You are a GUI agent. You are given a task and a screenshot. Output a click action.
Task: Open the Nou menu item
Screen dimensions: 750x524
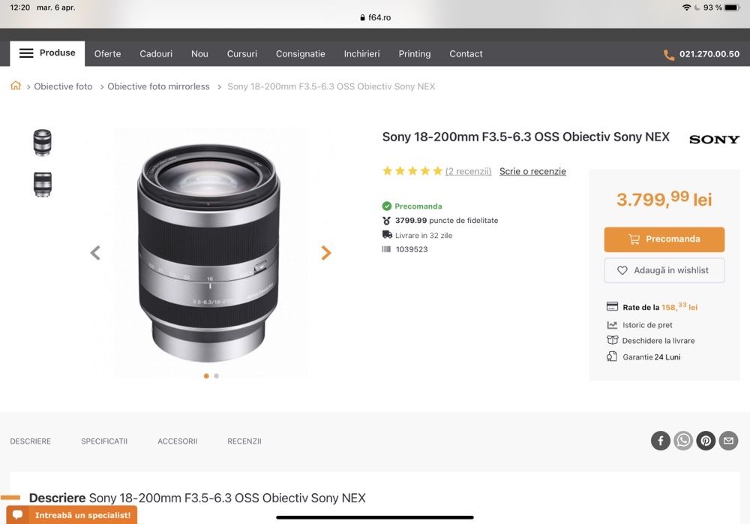199,53
